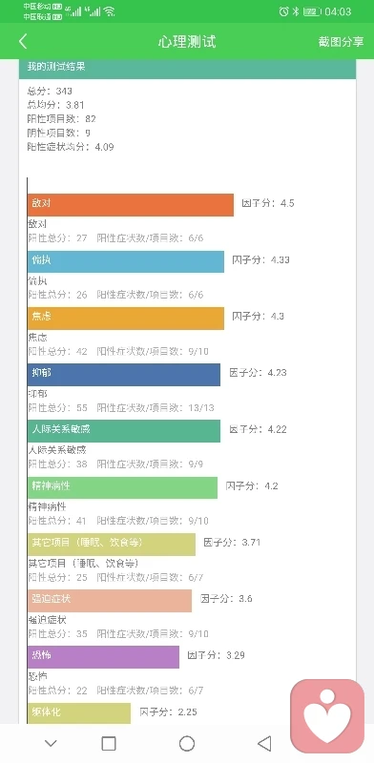The width and height of the screenshot is (374, 763).
Task: Tap recent apps square button
Action: 109,744
